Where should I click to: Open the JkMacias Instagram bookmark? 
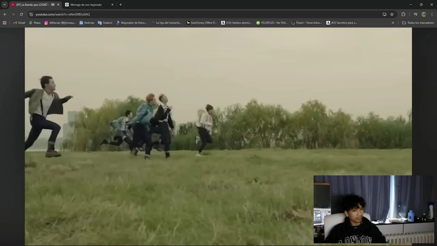click(x=60, y=23)
